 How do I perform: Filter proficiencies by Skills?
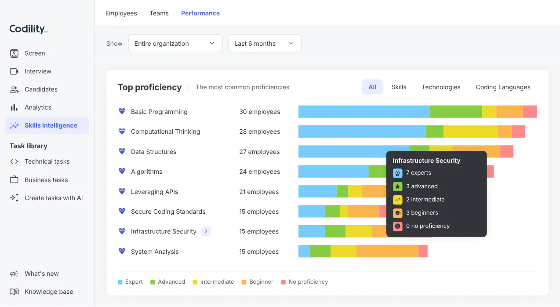[x=399, y=87]
